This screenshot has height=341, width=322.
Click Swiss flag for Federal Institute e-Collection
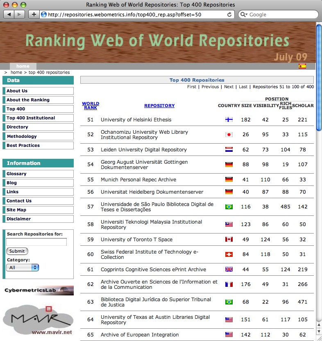point(229,254)
